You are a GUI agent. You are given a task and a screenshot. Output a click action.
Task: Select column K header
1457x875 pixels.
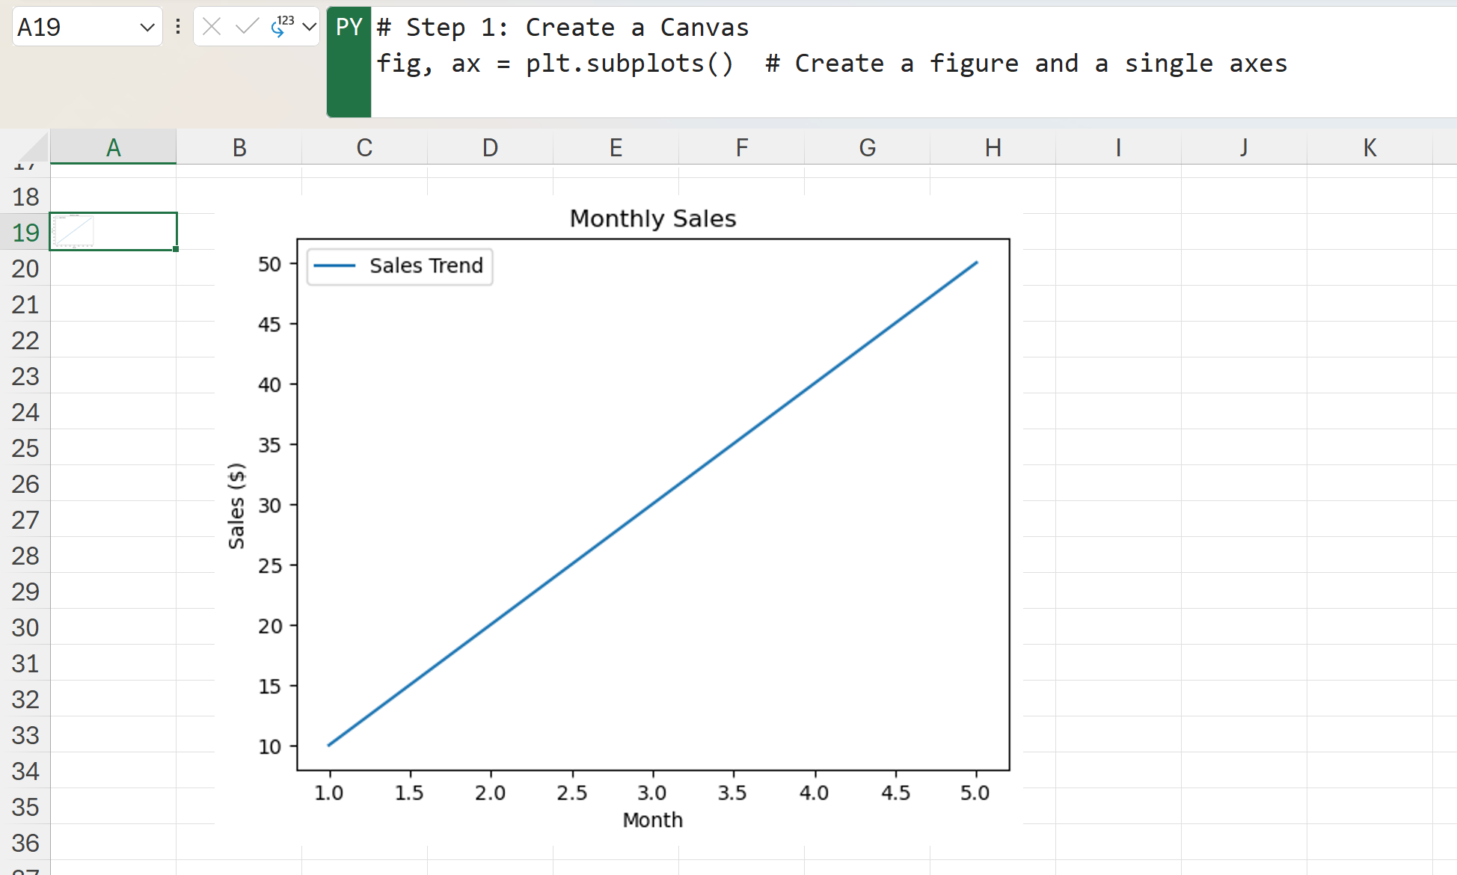click(x=1369, y=147)
